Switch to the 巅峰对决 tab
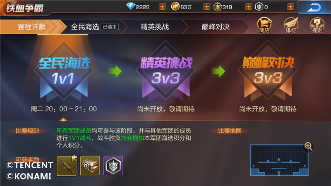This screenshot has width=331, height=186. [x=216, y=27]
